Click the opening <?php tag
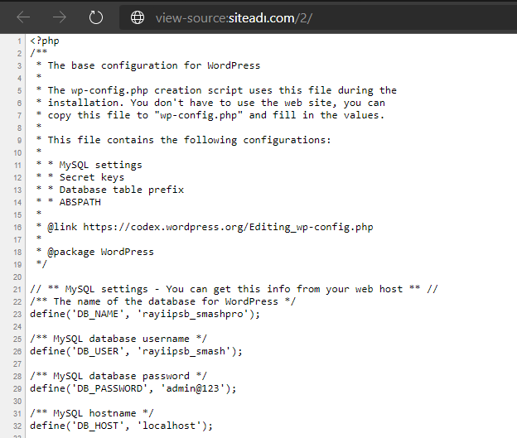The image size is (517, 438). [x=45, y=41]
